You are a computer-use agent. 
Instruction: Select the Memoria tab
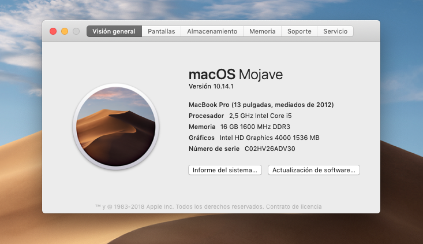pos(262,31)
